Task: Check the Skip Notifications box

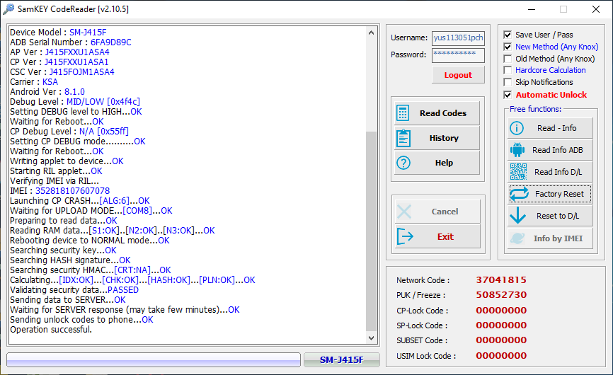Action: click(x=508, y=82)
